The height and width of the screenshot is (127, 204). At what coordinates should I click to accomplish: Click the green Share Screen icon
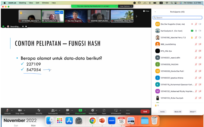(80, 110)
